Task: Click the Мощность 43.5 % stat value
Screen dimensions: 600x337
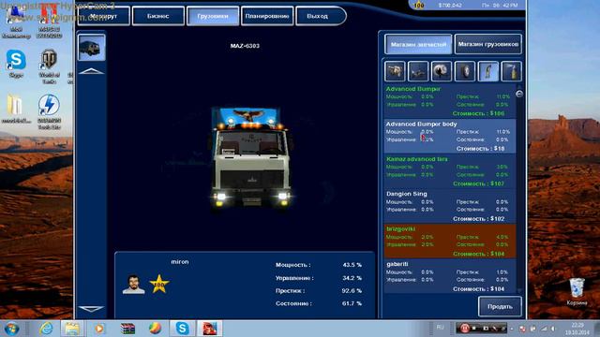Action: point(352,265)
